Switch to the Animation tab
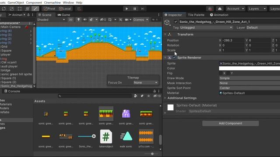The image size is (280, 157). tap(219, 15)
